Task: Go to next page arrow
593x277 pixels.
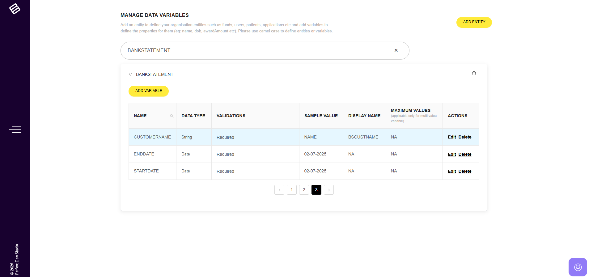Action: [x=328, y=190]
